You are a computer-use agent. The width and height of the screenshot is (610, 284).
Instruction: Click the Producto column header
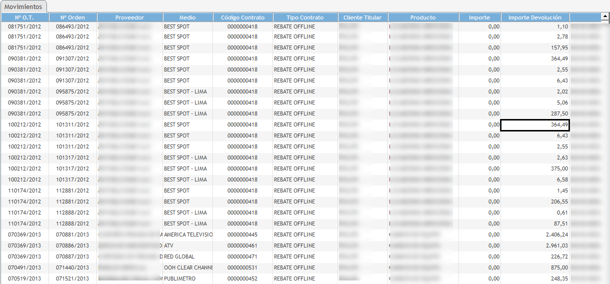(x=423, y=17)
